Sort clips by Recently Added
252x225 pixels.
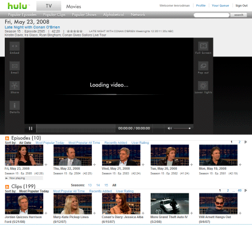click(100, 191)
